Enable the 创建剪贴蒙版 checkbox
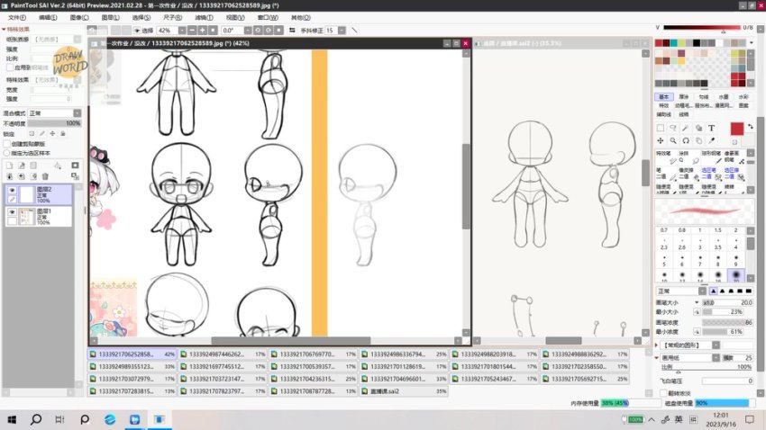Image resolution: width=766 pixels, height=430 pixels. point(8,144)
